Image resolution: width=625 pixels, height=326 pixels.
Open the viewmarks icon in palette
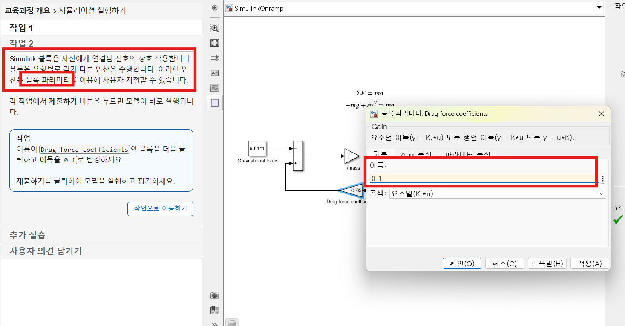pyautogui.click(x=215, y=310)
